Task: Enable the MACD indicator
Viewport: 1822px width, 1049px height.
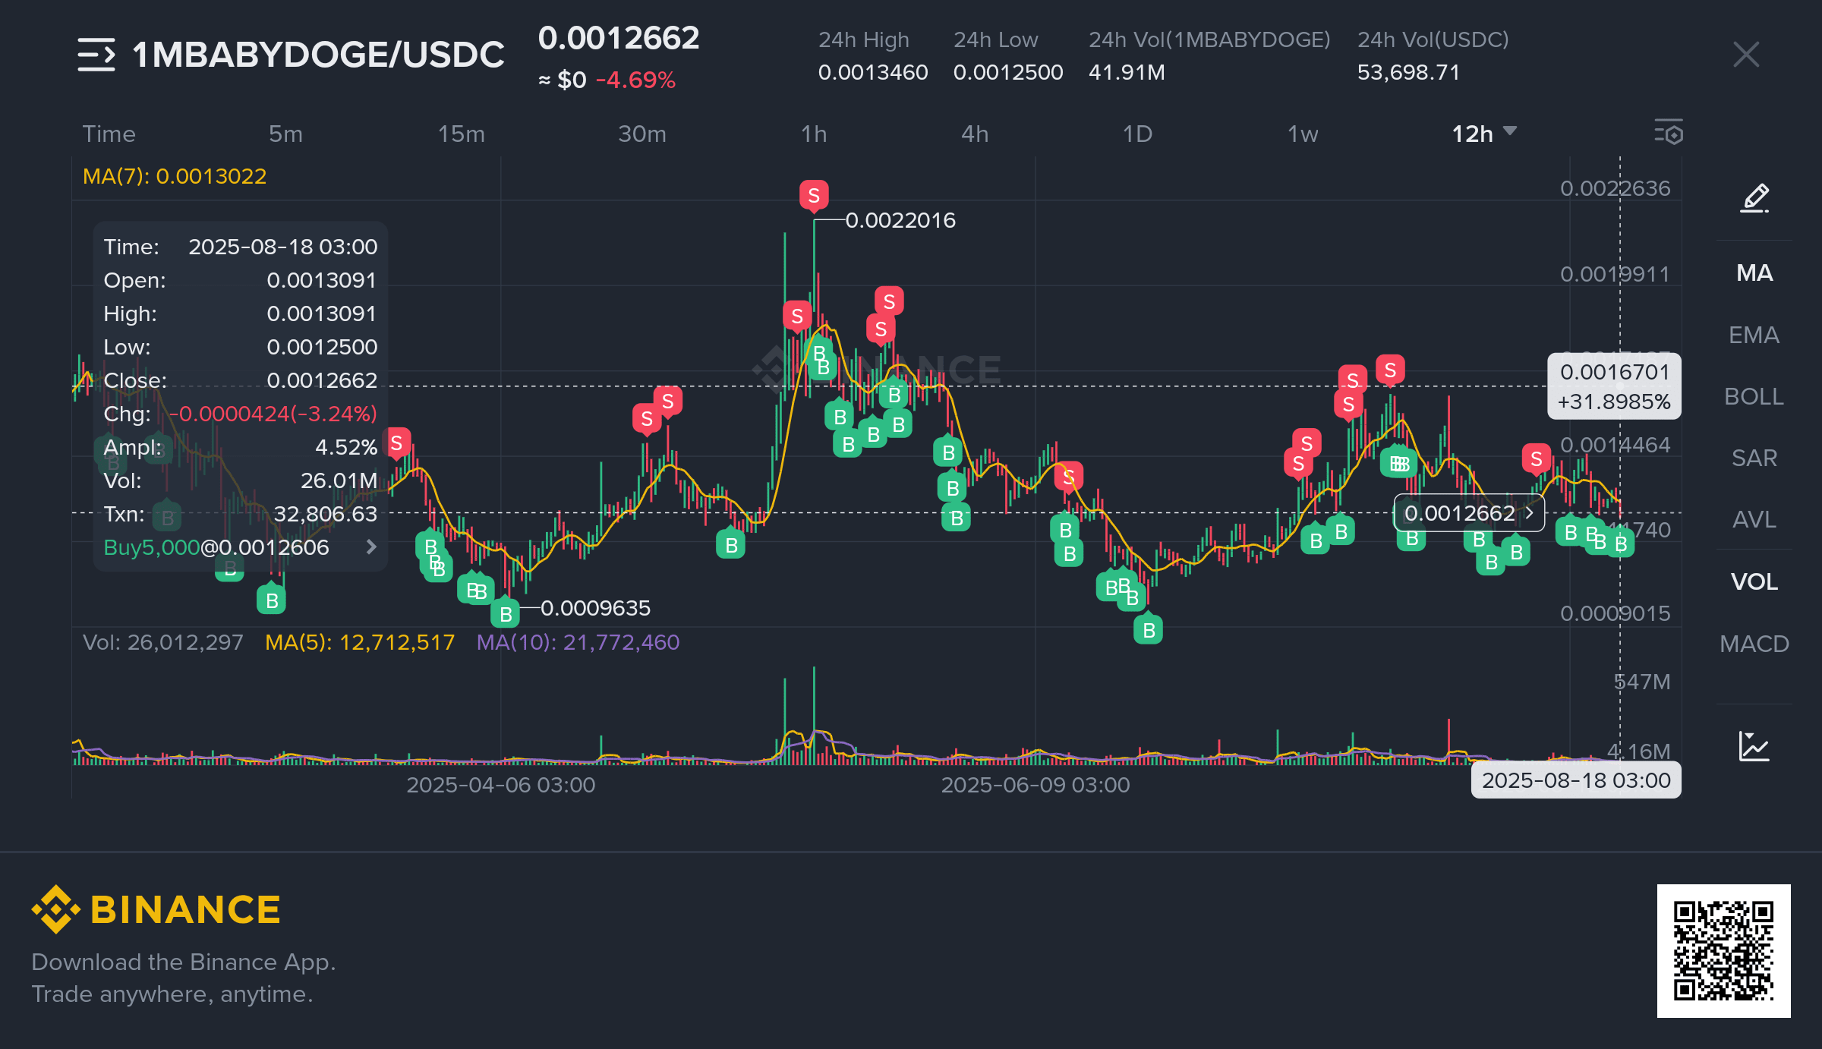Action: [1754, 644]
